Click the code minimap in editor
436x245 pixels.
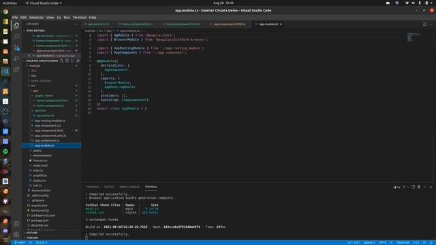click(x=414, y=37)
